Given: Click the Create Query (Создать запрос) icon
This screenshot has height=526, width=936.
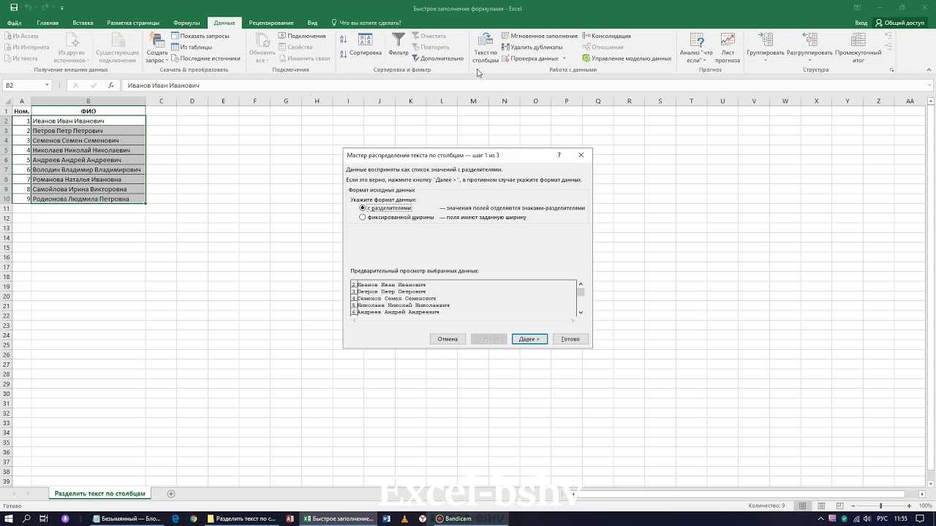Looking at the screenshot, I should [156, 47].
